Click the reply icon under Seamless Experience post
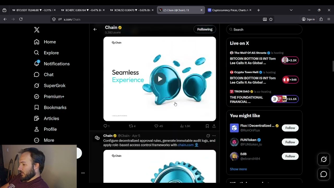Viewport: 334px width, 188px height. click(x=105, y=126)
